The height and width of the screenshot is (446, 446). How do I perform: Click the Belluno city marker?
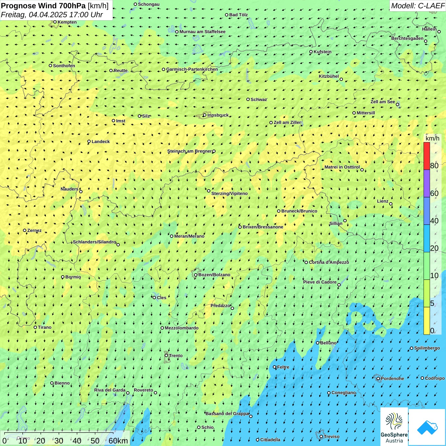pyautogui.click(x=318, y=343)
